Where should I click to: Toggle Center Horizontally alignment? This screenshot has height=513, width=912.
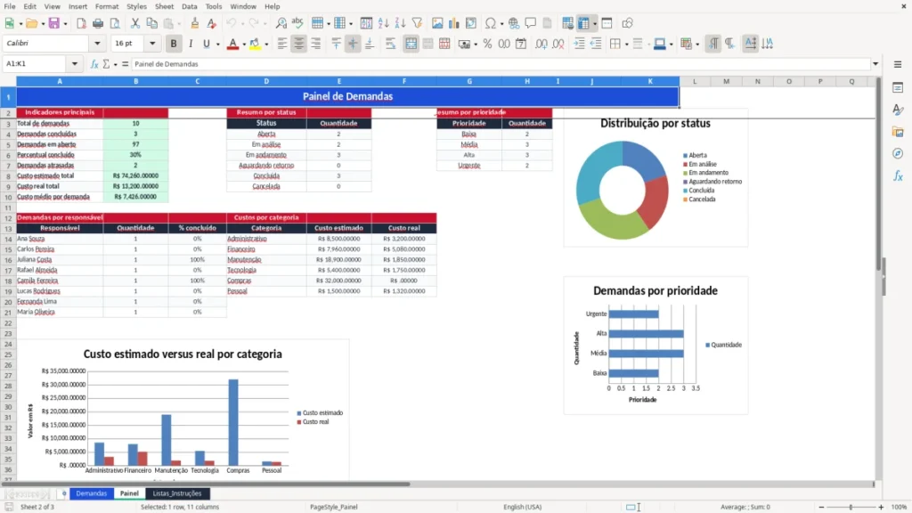[299, 44]
